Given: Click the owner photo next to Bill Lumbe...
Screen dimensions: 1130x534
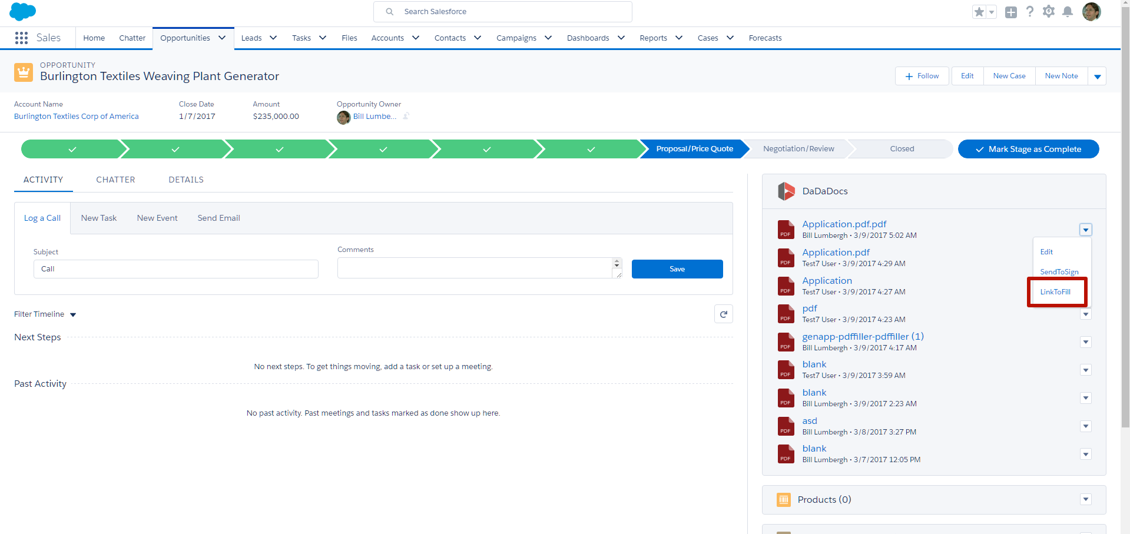Looking at the screenshot, I should (343, 117).
